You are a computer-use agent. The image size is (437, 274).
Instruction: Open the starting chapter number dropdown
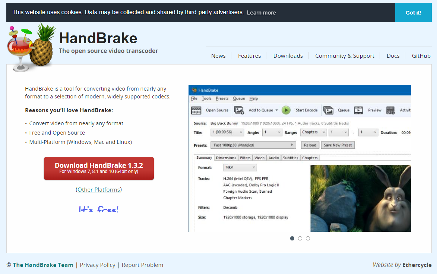(339, 132)
